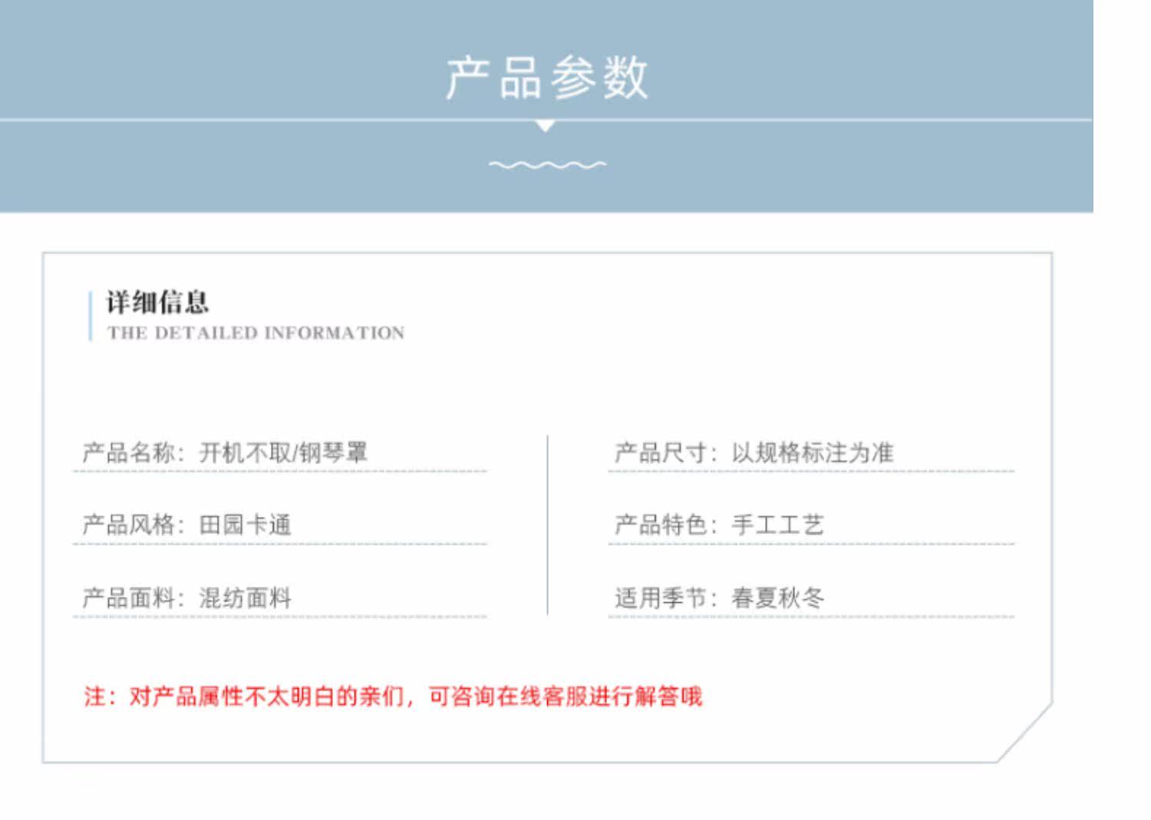Select the 春夏秋冬 season value

pos(777,598)
